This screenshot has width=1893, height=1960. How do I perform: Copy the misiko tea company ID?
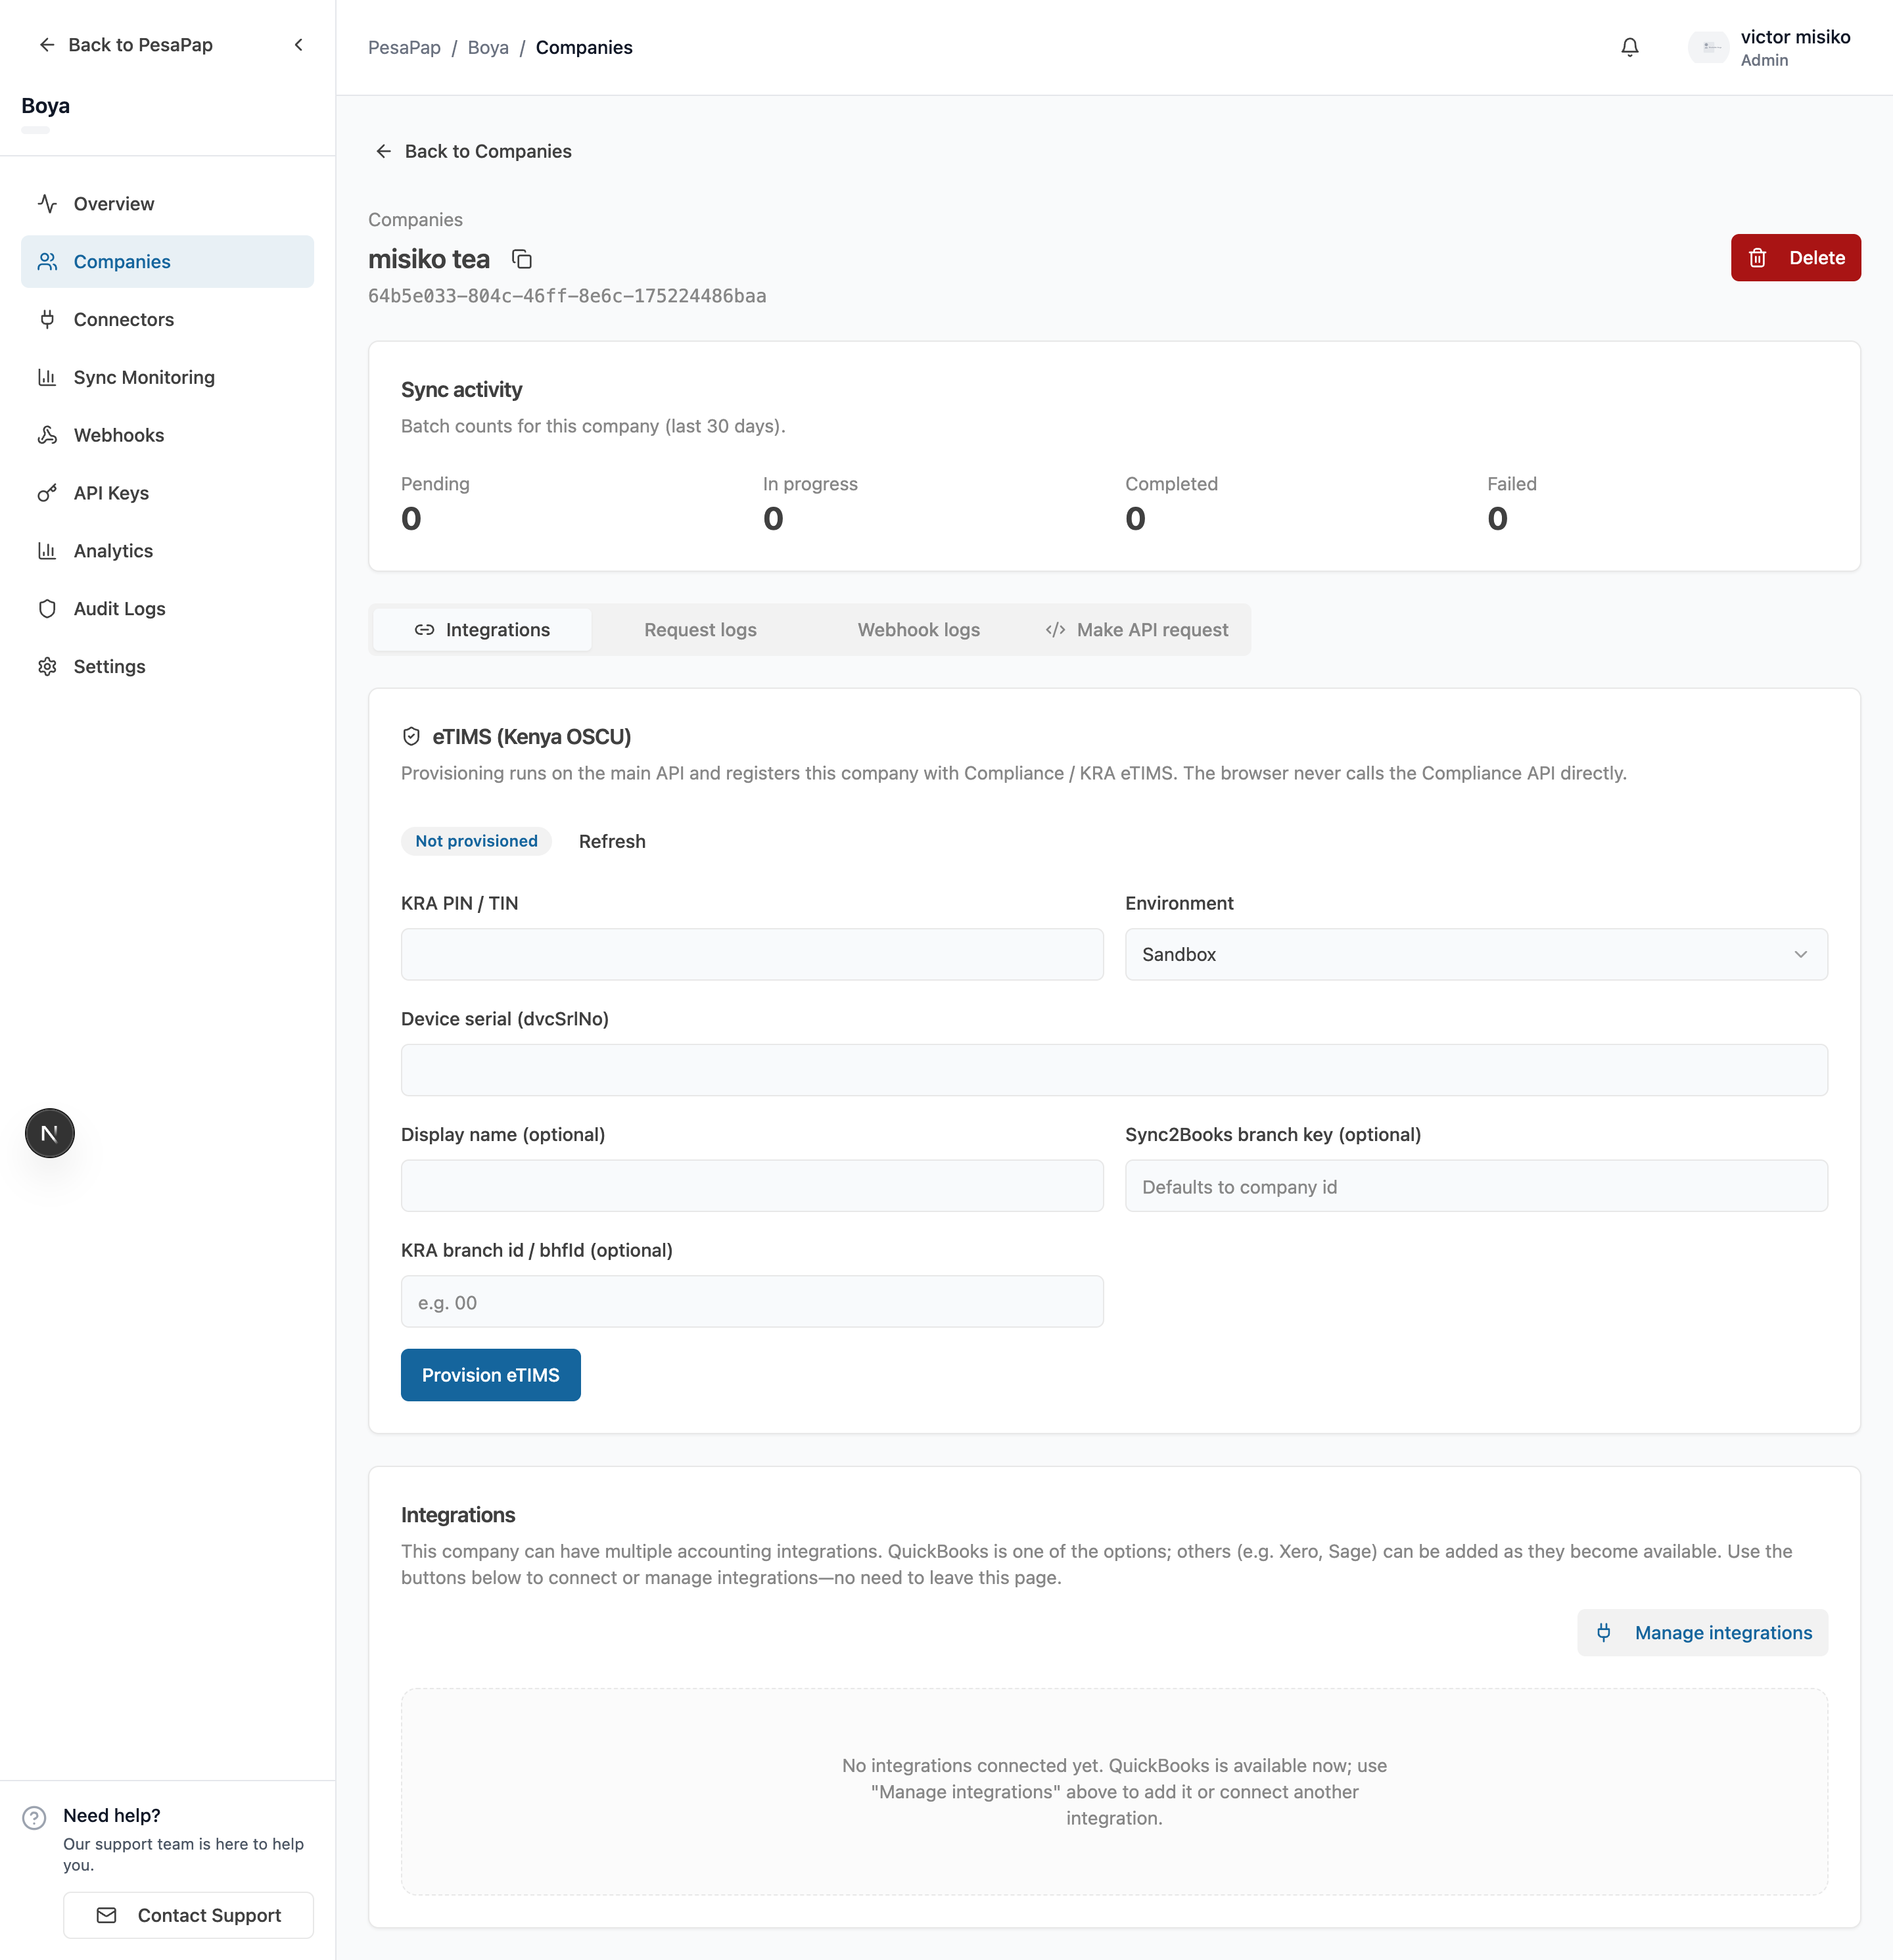click(x=522, y=259)
